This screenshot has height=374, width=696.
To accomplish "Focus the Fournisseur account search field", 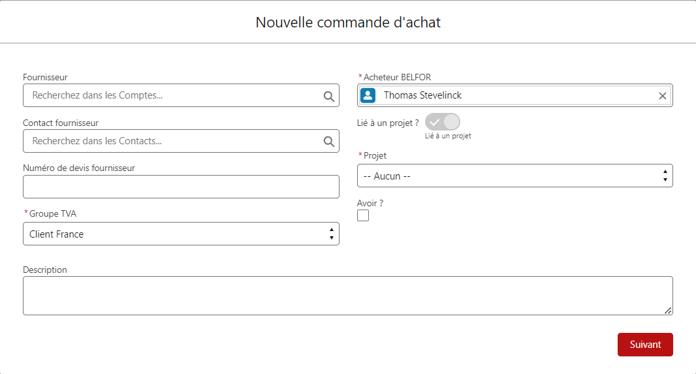I will [181, 95].
